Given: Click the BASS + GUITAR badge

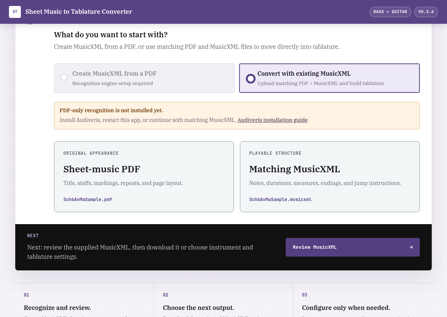Looking at the screenshot, I should coord(390,12).
